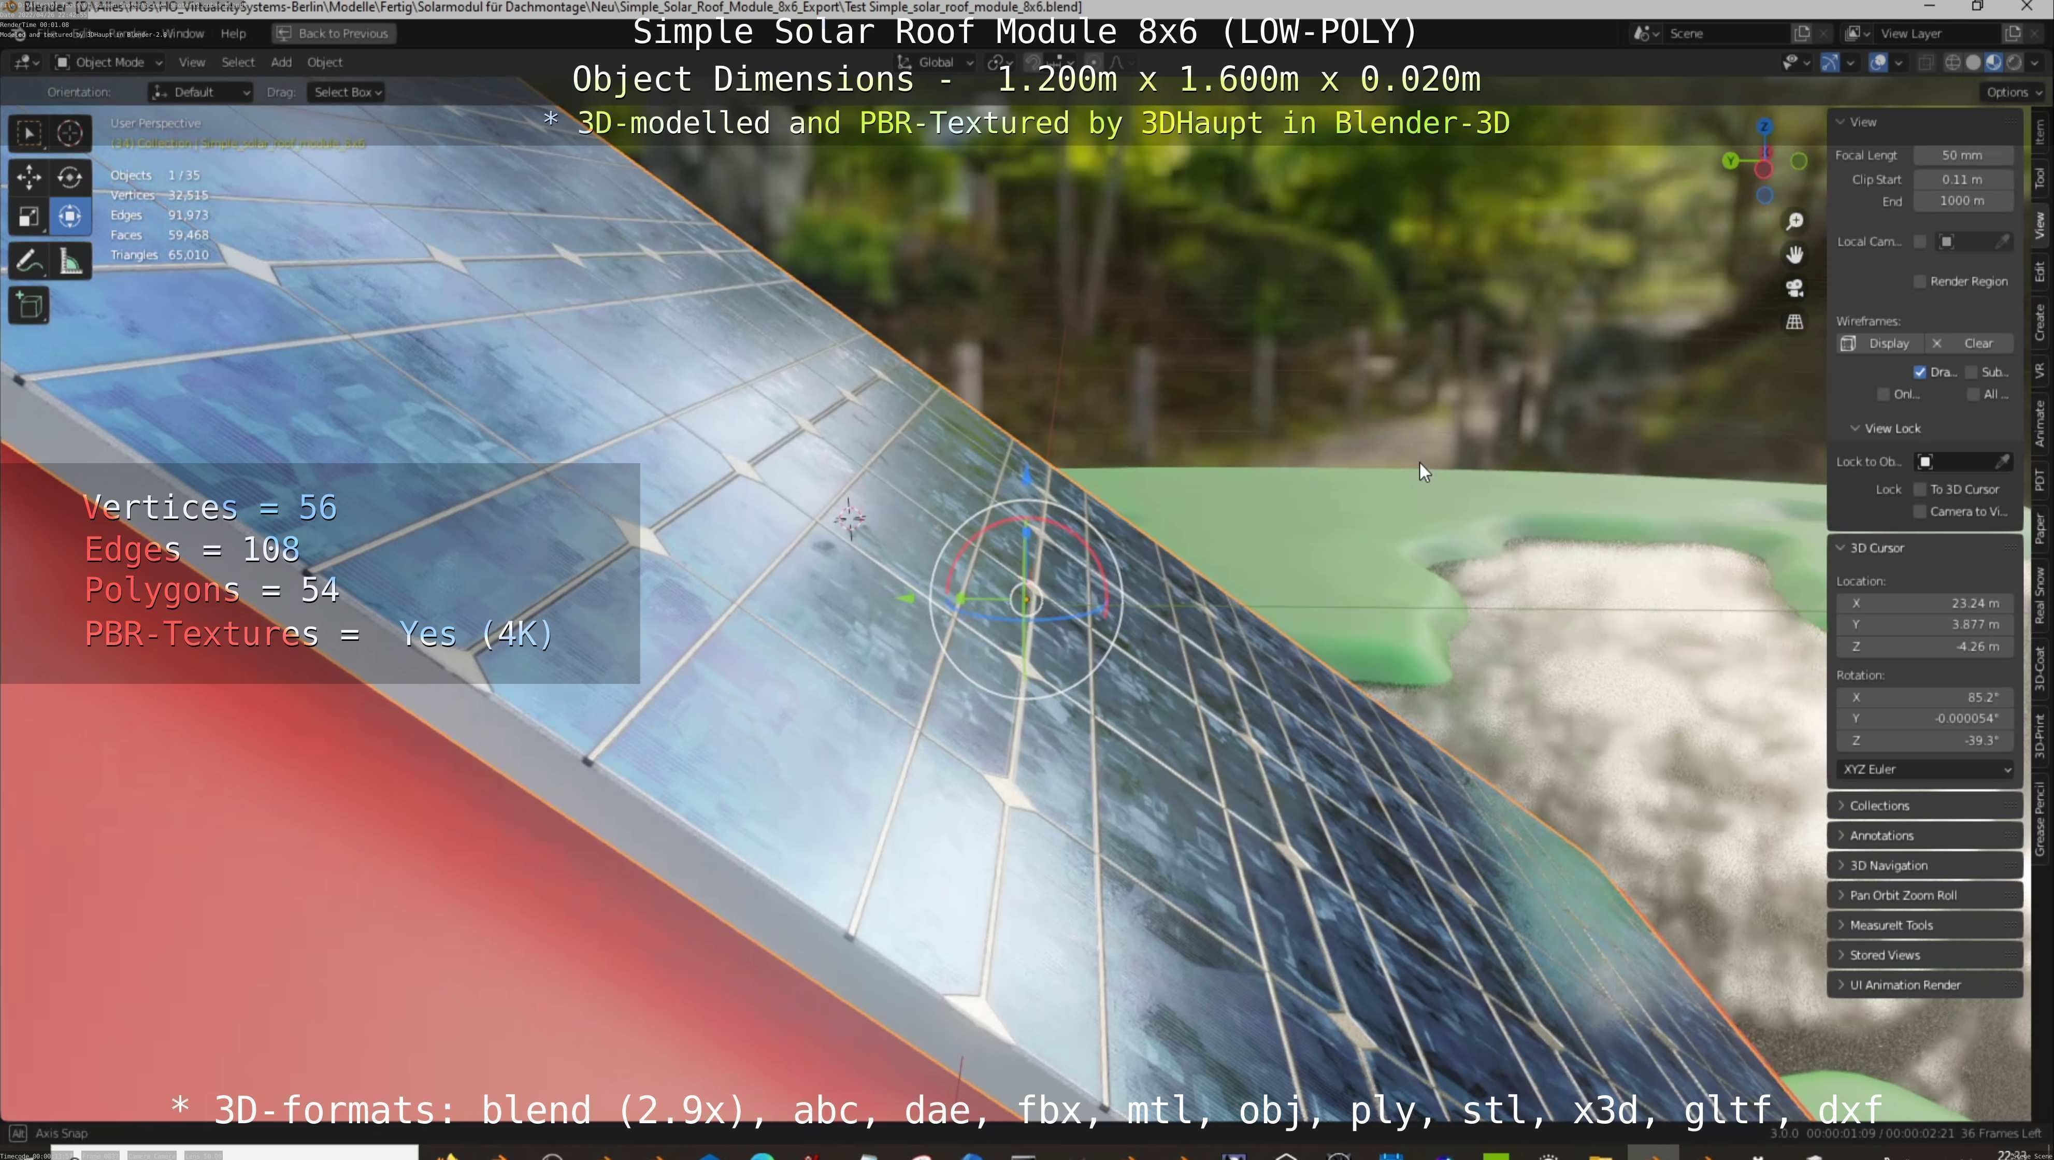Toggle the show overlays button

(1878, 63)
